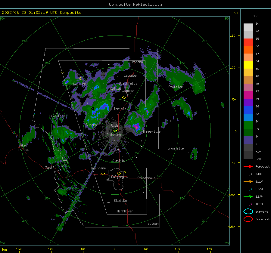Viewport: 271px width, 253px height.
Task: Select the red forecast ellipse icon
Action: [x=248, y=219]
